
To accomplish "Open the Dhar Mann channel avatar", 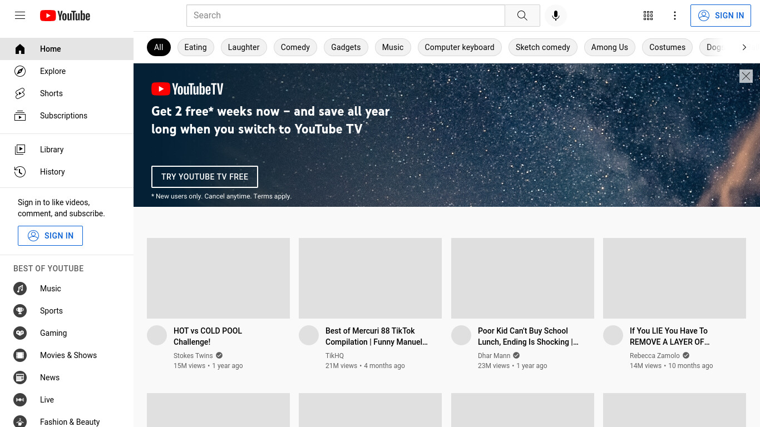I will click(x=461, y=335).
